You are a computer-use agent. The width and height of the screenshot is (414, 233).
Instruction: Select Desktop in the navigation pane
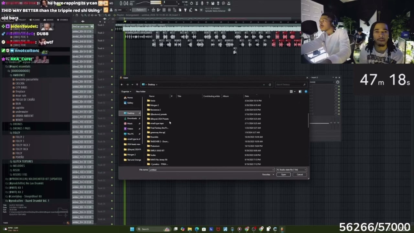tap(130, 113)
